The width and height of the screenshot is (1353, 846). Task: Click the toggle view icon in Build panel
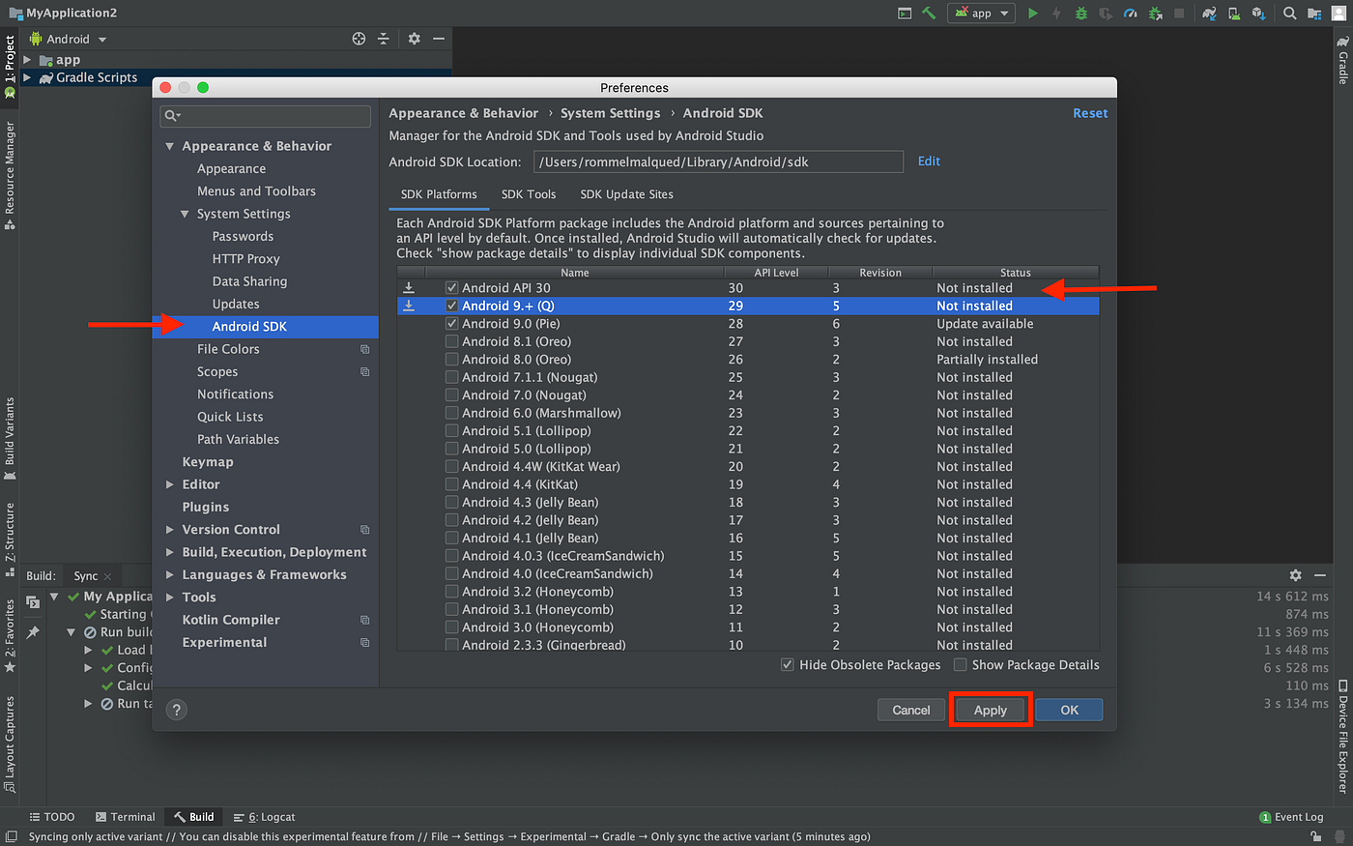33,602
